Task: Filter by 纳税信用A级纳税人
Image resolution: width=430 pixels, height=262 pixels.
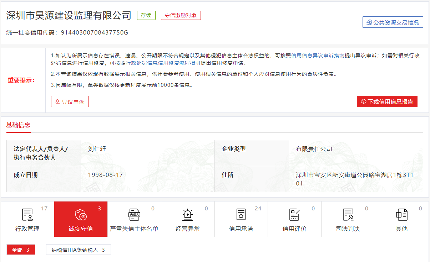Action: [x=78, y=250]
